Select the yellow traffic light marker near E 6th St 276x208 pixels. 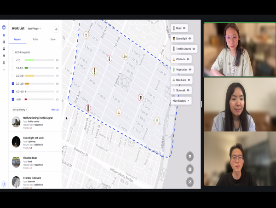click(x=94, y=71)
